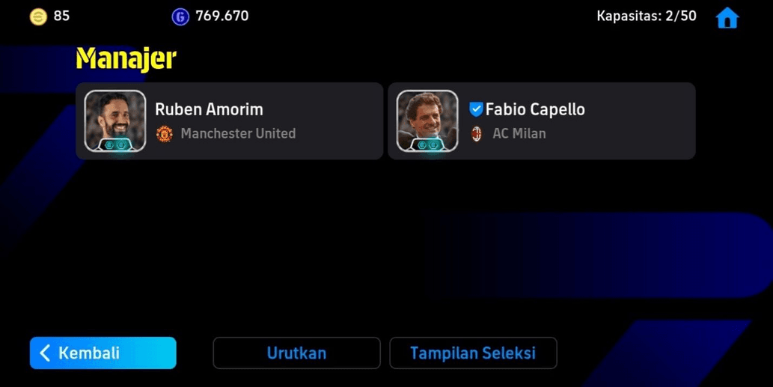Tap the Kapasitas 2/50 indicator
Viewport: 773px width, 387px height.
coord(647,16)
